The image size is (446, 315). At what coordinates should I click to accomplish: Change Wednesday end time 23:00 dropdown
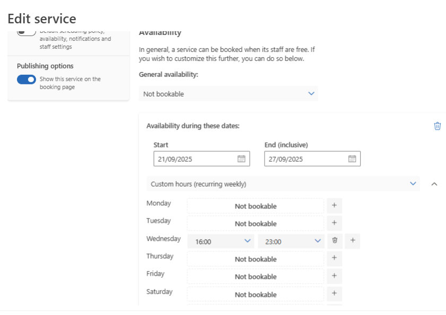(291, 241)
